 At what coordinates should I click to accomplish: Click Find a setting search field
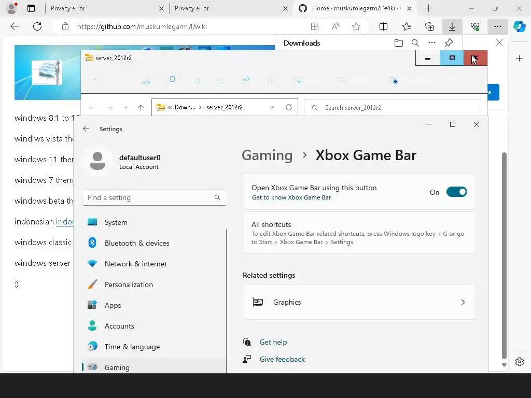coord(154,197)
